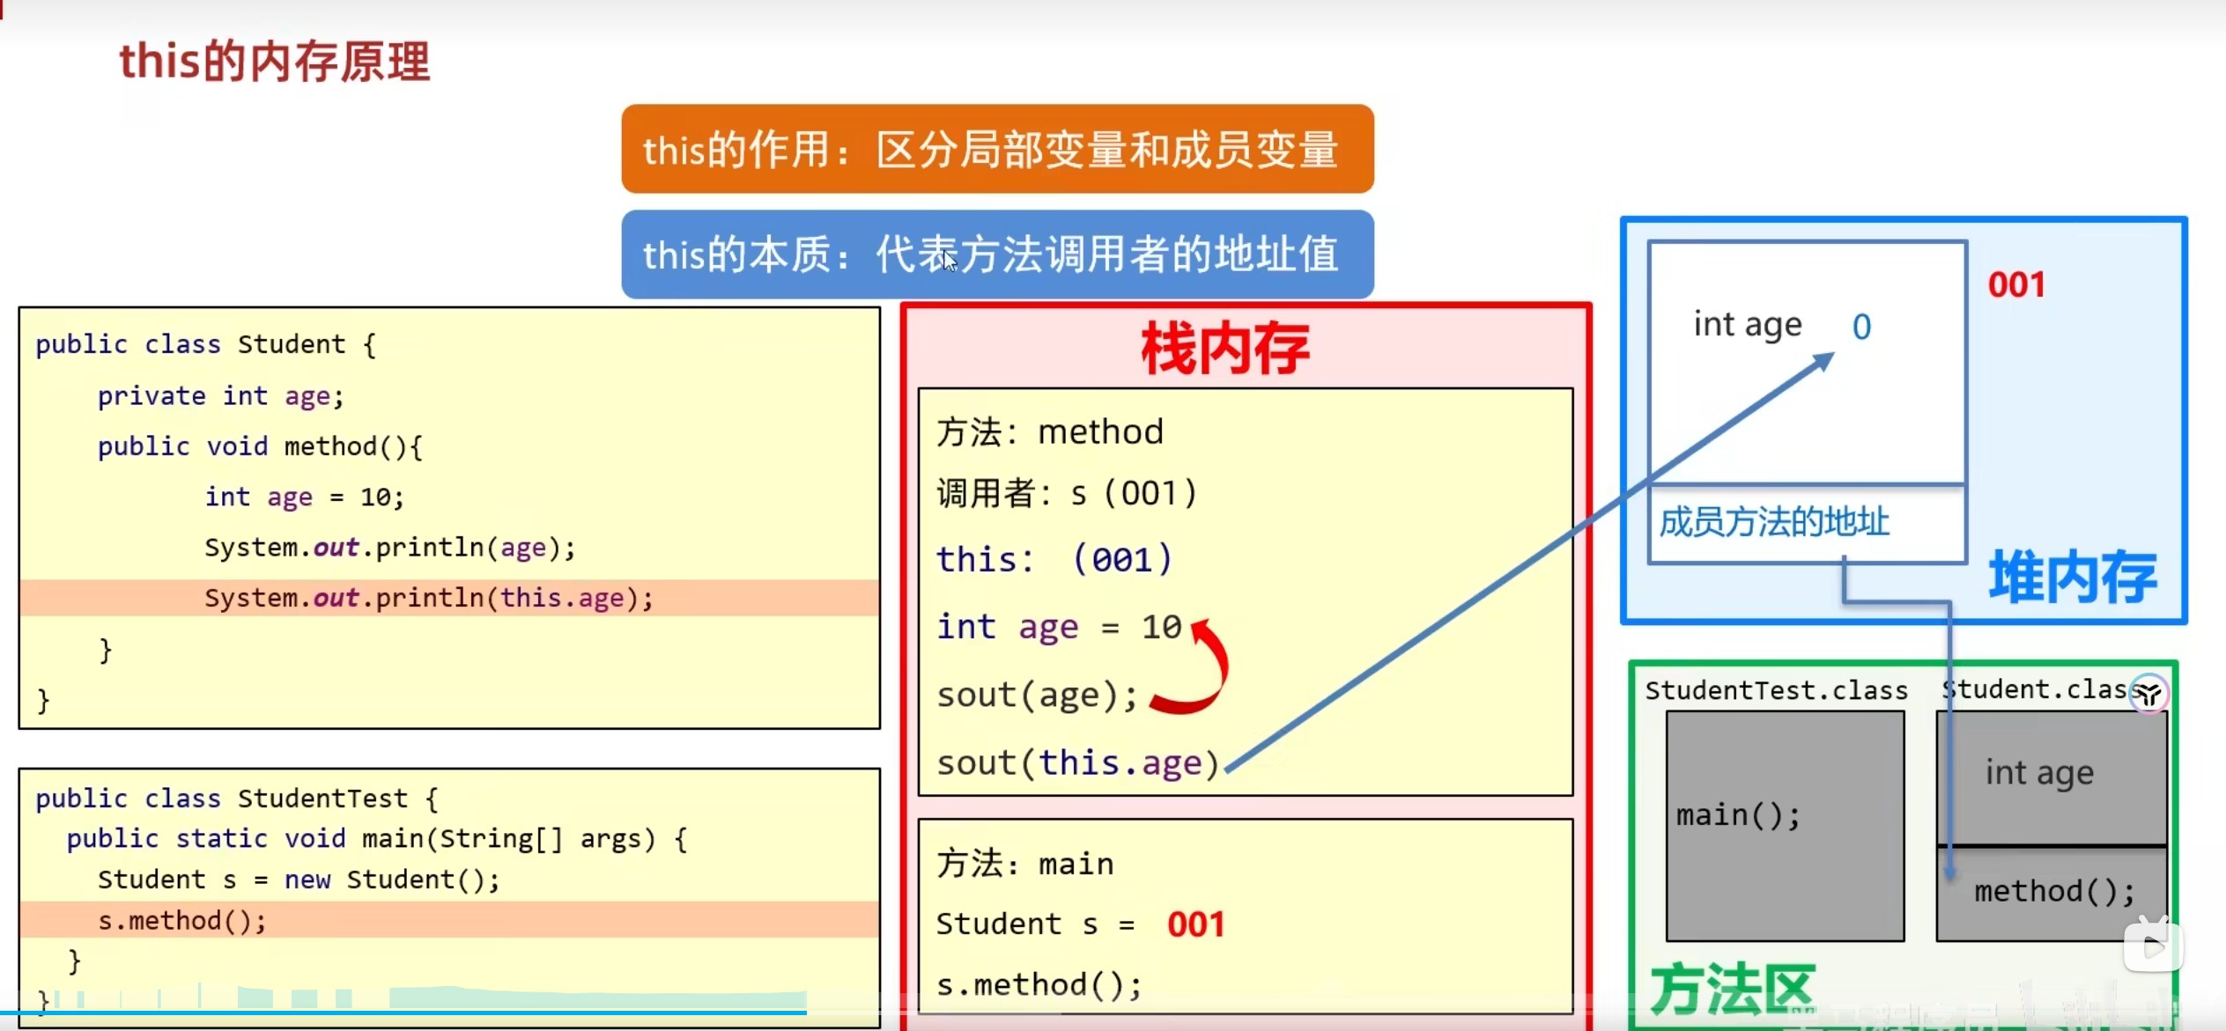This screenshot has height=1031, width=2226.
Task: Click the 堆内存 label
Action: [2072, 577]
